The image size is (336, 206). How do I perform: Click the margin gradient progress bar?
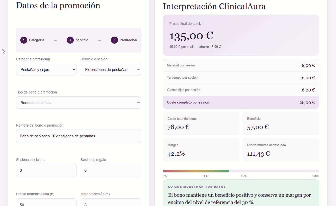[241, 171]
